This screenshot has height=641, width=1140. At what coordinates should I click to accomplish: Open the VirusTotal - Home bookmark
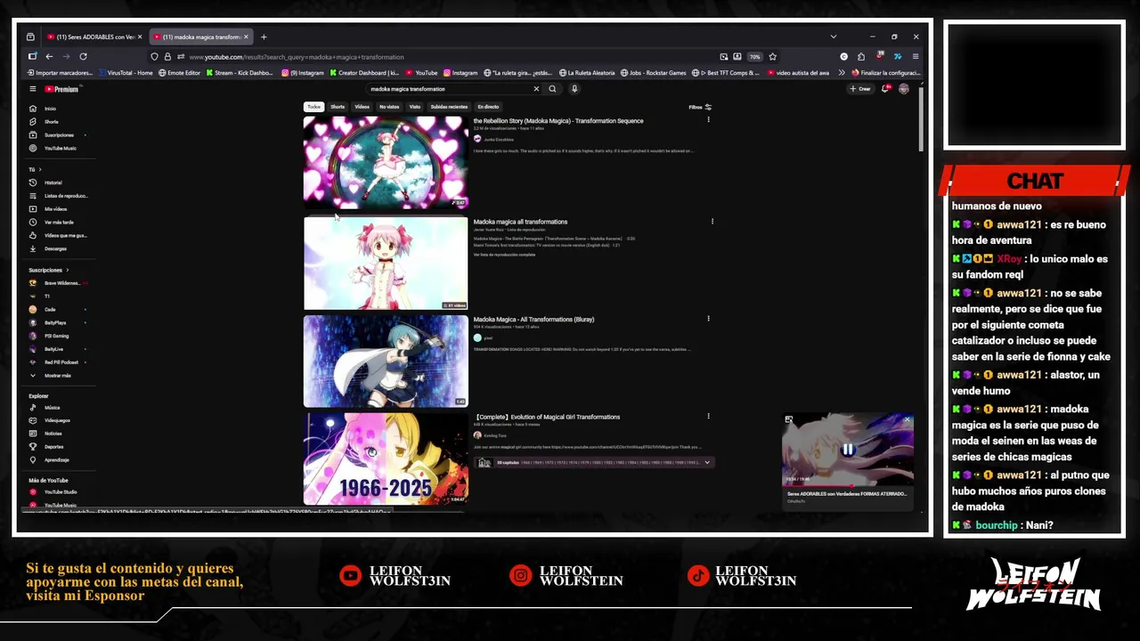coord(126,73)
